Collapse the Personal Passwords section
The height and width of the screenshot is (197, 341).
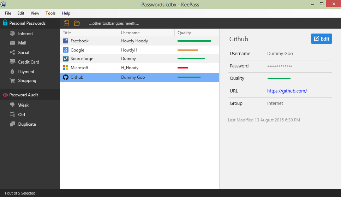27,23
